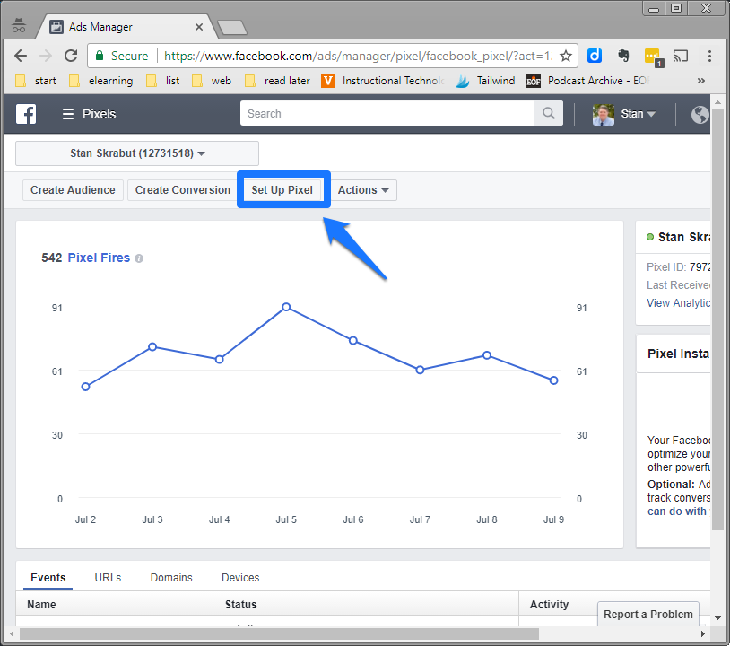730x646 pixels.
Task: Expand the Stan profile menu
Action: [x=625, y=114]
